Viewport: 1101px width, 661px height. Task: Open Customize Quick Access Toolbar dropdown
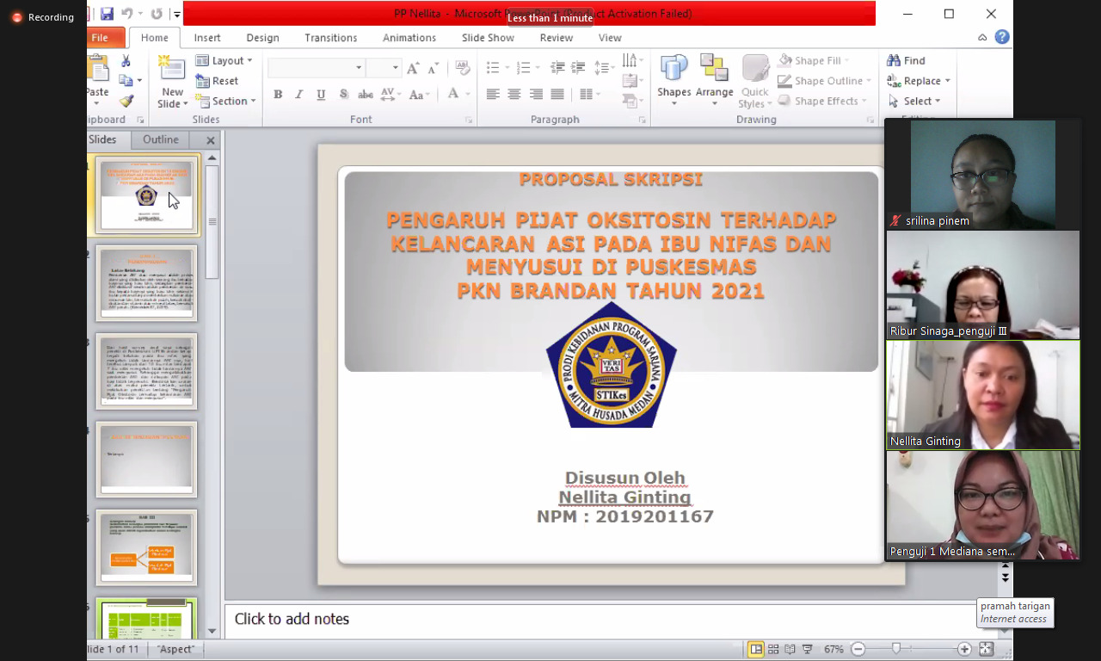point(176,14)
